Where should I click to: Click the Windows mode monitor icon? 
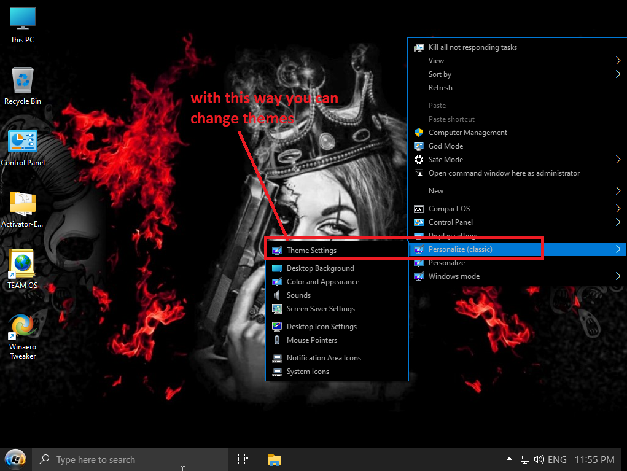point(419,277)
